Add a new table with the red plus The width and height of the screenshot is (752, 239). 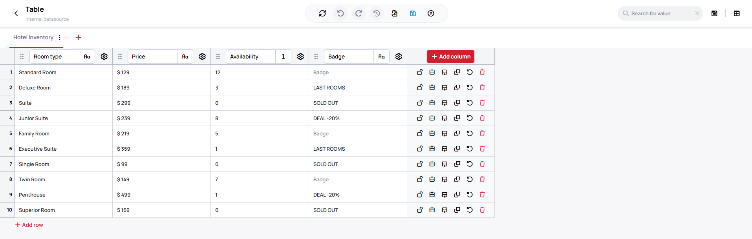click(x=78, y=37)
